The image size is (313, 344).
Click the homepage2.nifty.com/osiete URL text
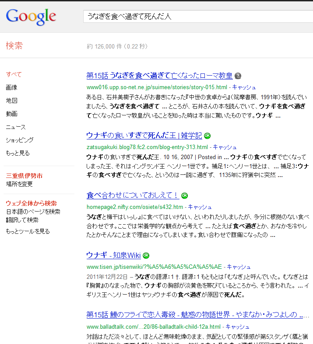tap(135, 207)
